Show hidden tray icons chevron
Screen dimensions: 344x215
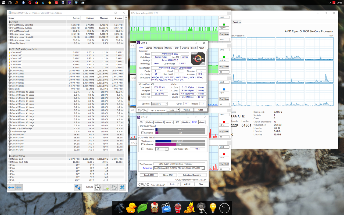pyautogui.click(x=330, y=3)
